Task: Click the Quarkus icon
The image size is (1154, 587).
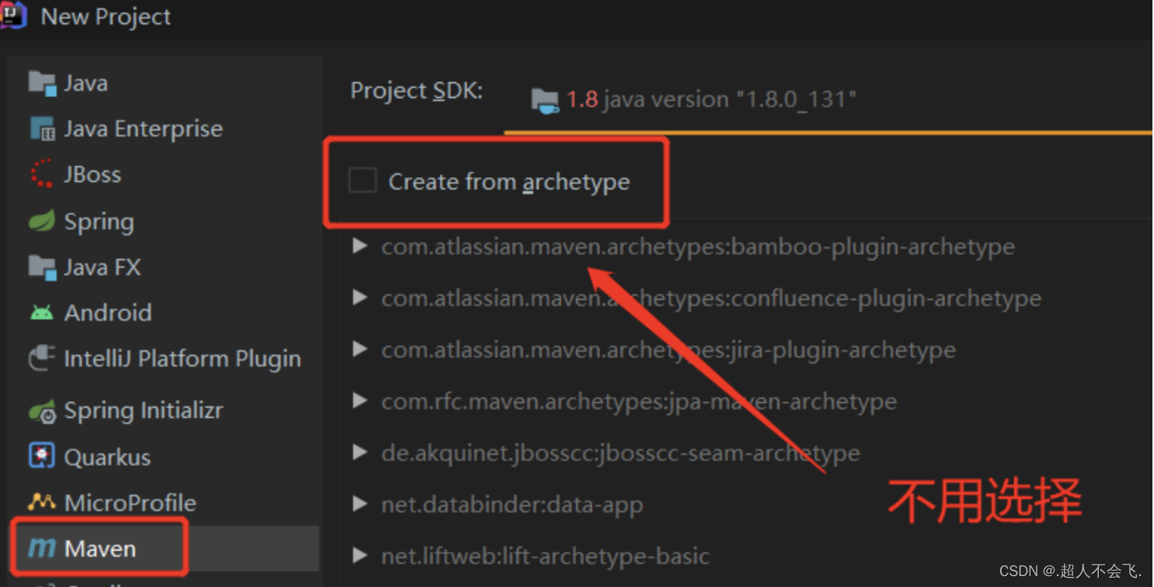Action: point(42,457)
